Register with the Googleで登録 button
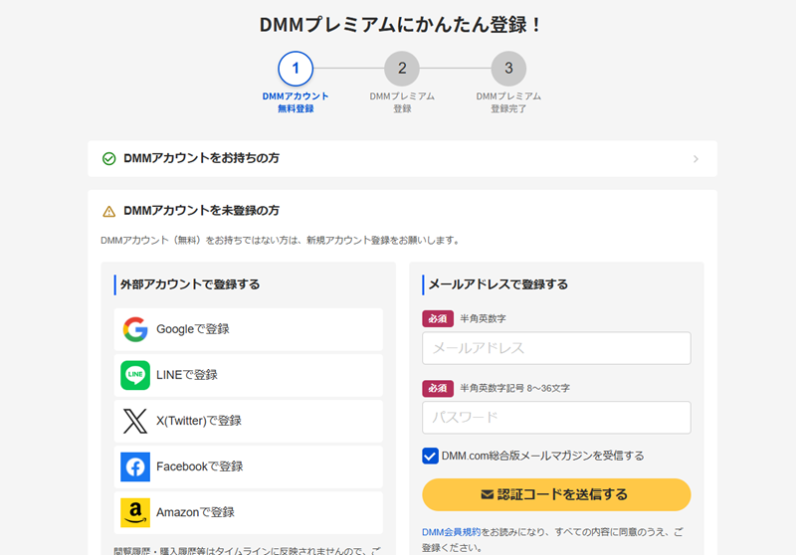The width and height of the screenshot is (796, 555). (x=248, y=329)
